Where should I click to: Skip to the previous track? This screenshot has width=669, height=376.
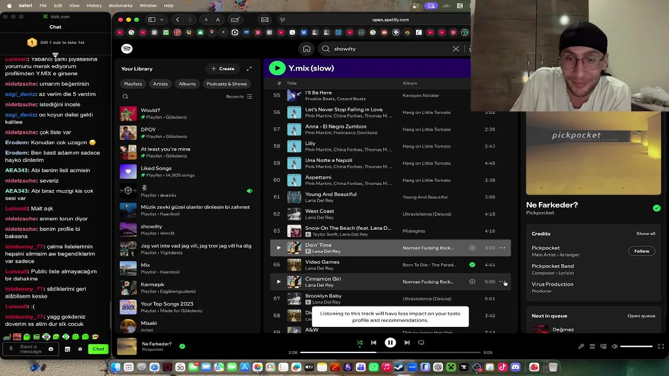374,343
